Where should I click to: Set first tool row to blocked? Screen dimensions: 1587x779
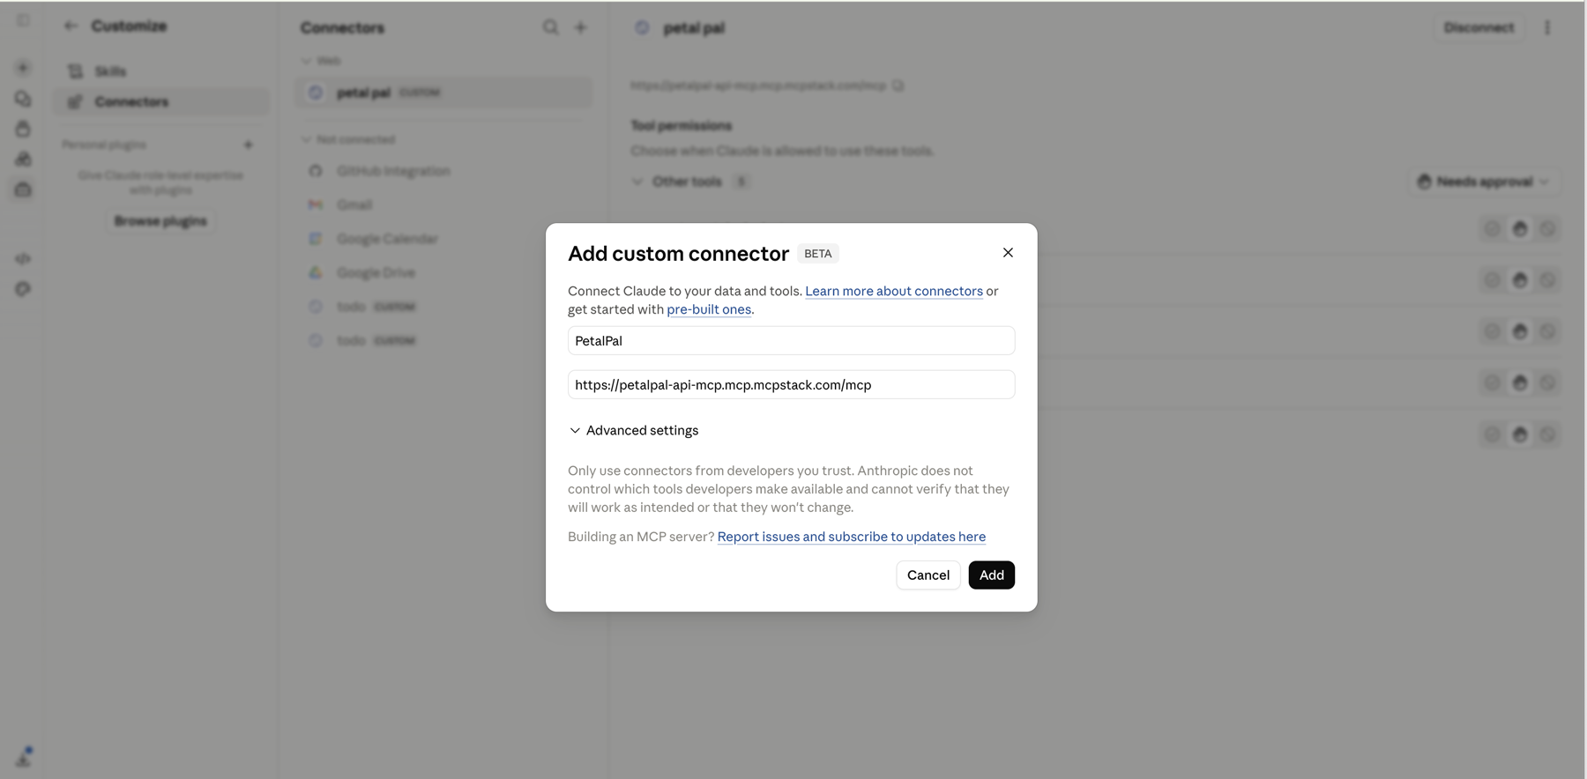1548,229
